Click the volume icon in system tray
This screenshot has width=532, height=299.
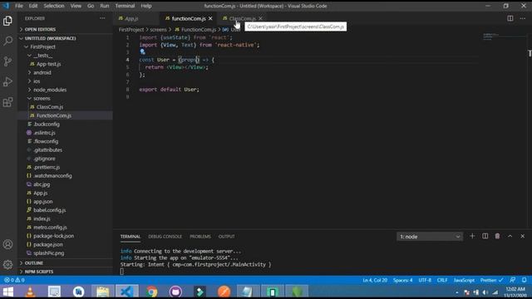(x=485, y=292)
